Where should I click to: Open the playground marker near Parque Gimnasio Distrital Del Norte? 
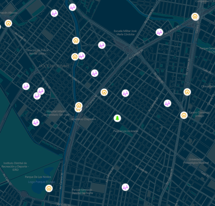[125, 187]
